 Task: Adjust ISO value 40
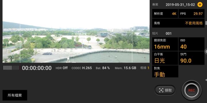click(191, 44)
